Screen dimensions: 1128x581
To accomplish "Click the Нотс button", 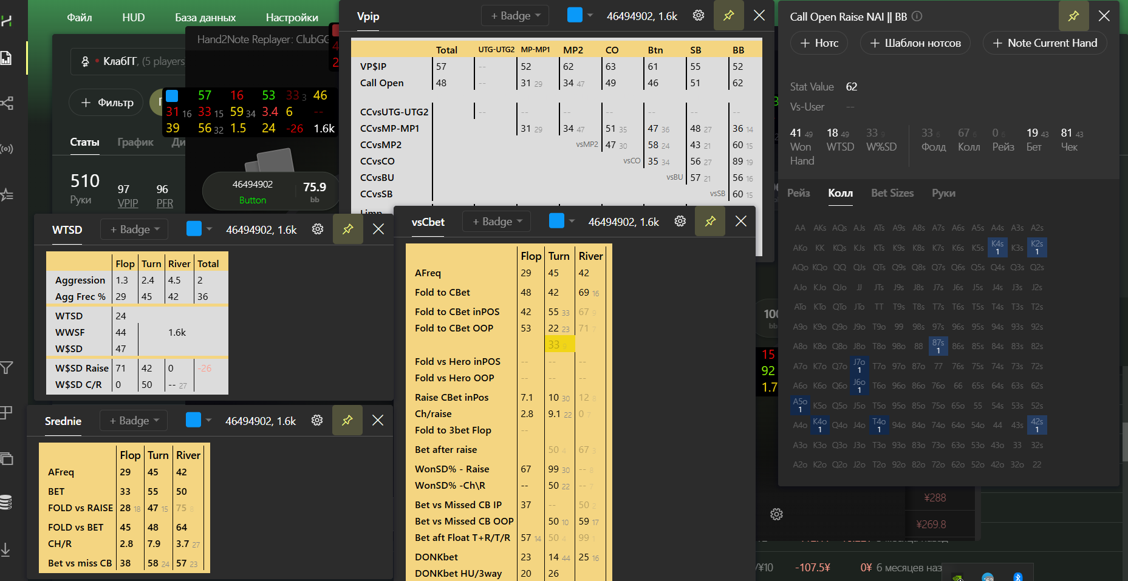I will 819,43.
